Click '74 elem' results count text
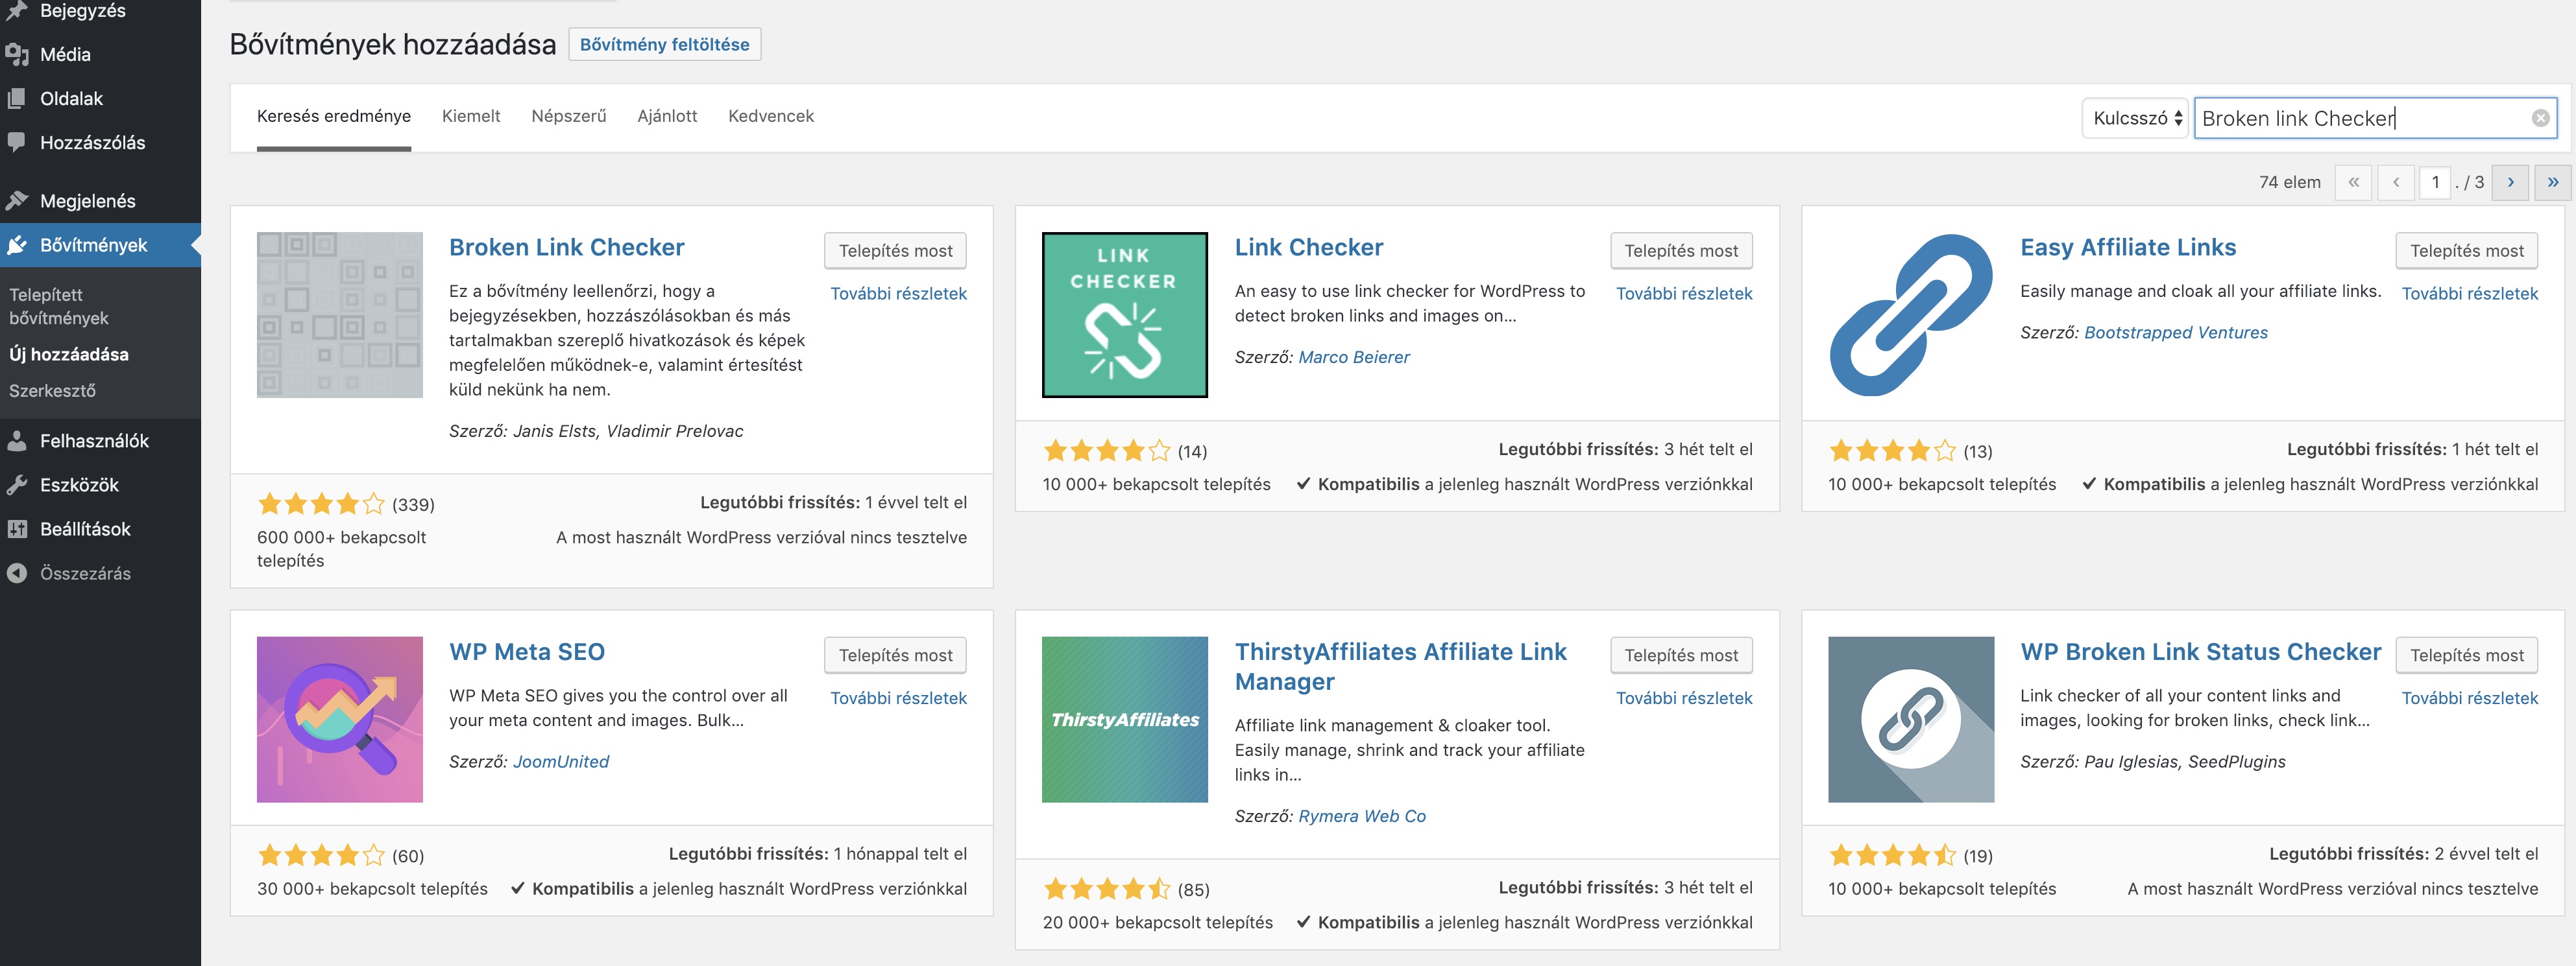The width and height of the screenshot is (2576, 966). 2289,183
